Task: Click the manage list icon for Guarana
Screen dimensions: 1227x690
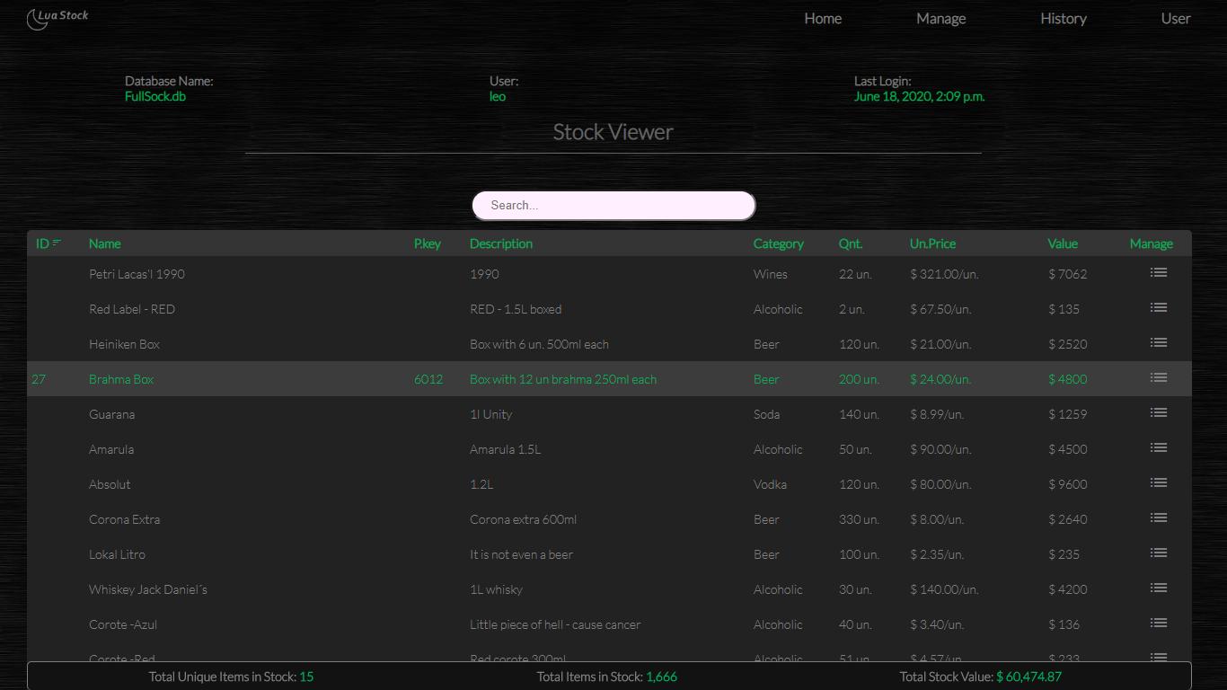Action: pyautogui.click(x=1158, y=413)
